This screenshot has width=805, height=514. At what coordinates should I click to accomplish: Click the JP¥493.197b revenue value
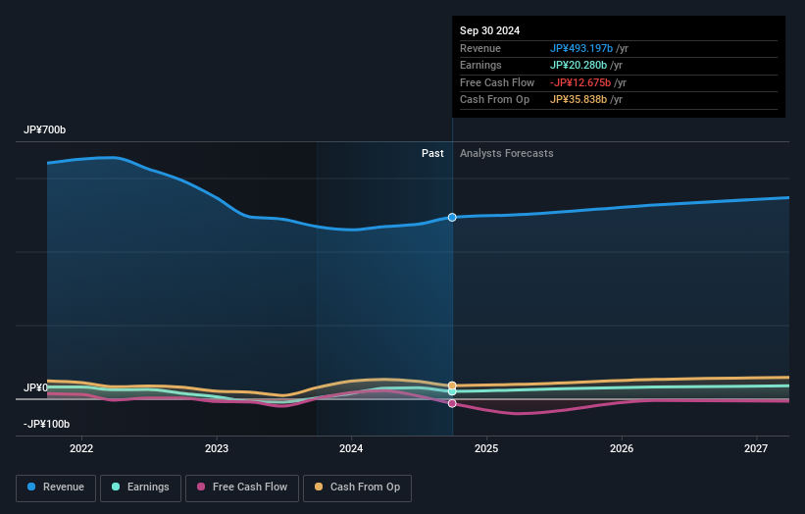(x=581, y=48)
